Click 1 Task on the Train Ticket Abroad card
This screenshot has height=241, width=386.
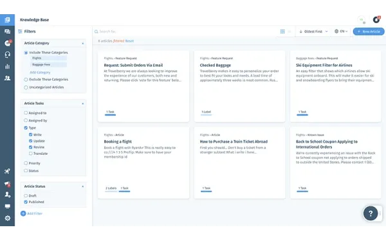coord(207,188)
